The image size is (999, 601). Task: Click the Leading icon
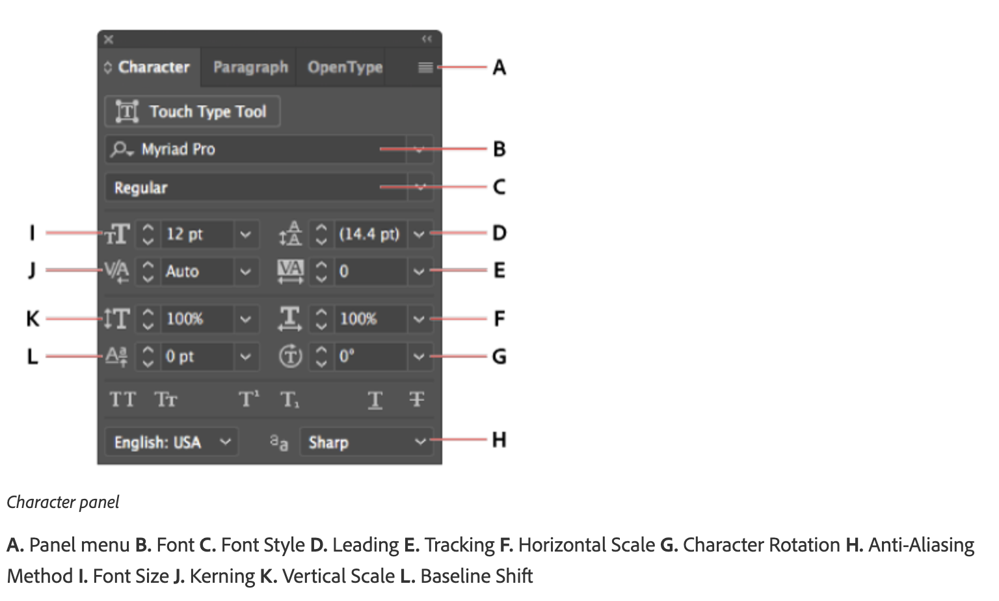(291, 234)
